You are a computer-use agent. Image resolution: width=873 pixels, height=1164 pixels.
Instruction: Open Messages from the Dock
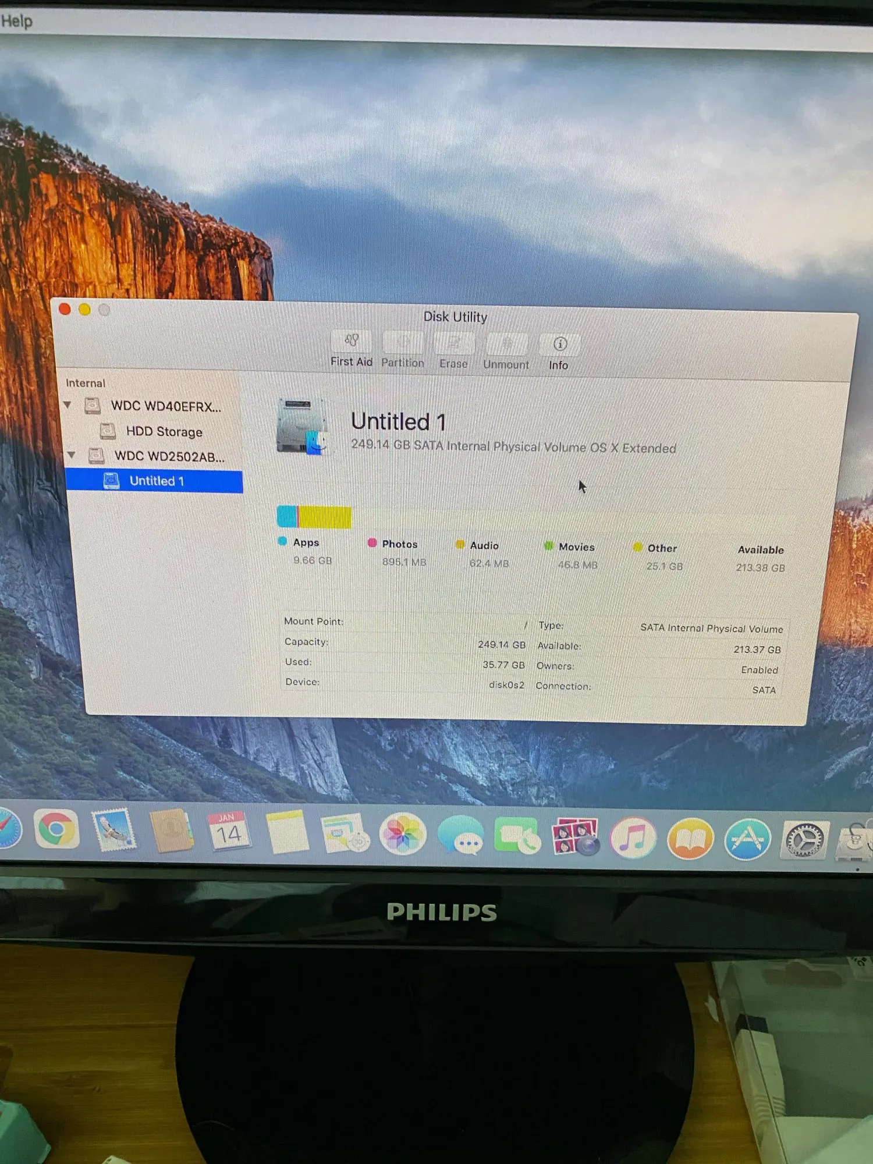click(x=461, y=836)
